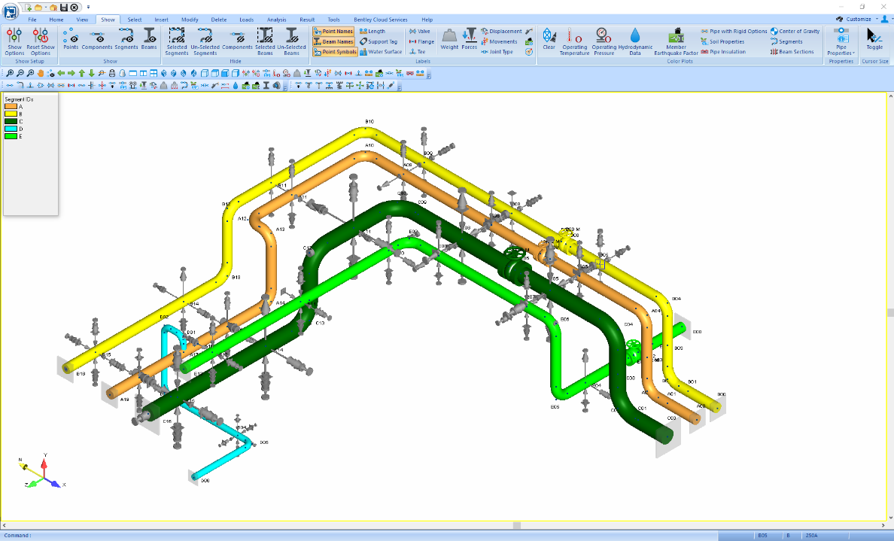
Task: Toggle Length labels
Action: [x=372, y=32]
